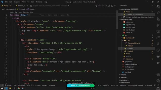
Task: Open the notifications bell in status bar
Action: click(x=158, y=85)
